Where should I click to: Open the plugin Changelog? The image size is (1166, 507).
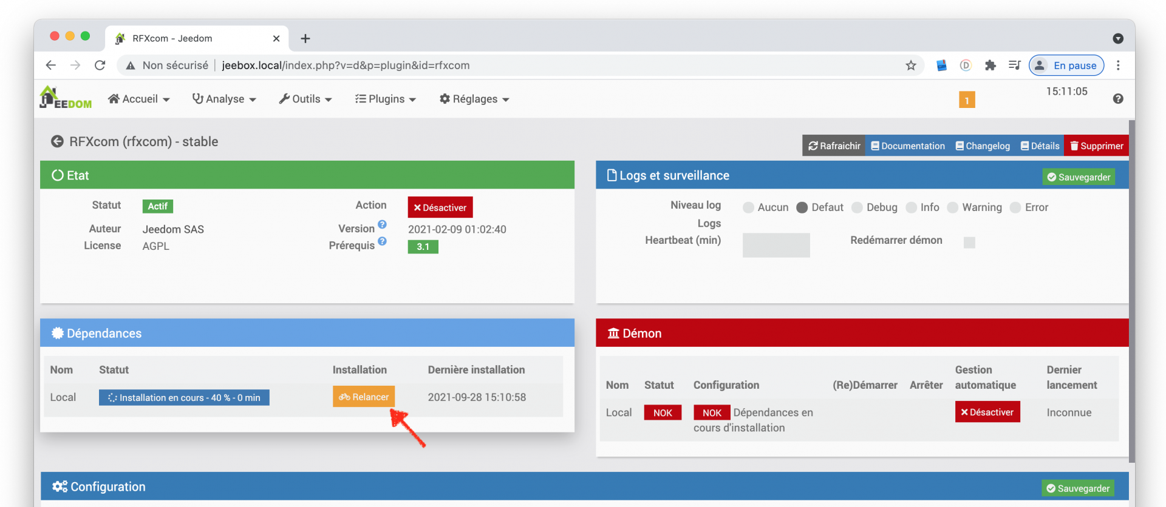tap(983, 146)
